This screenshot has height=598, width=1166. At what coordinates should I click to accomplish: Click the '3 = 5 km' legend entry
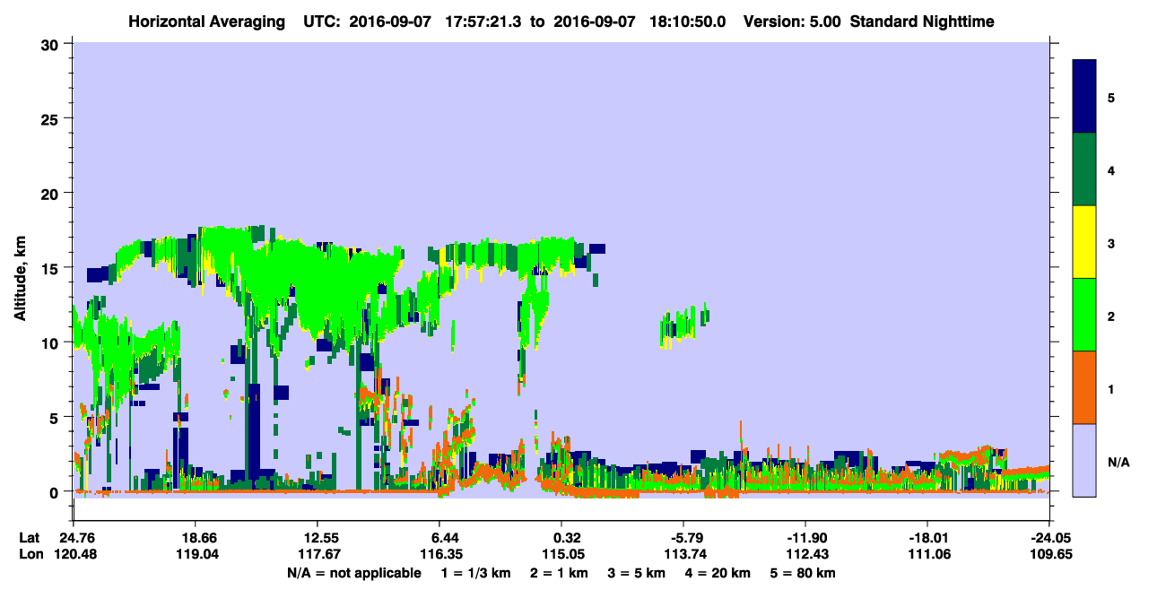(x=638, y=573)
